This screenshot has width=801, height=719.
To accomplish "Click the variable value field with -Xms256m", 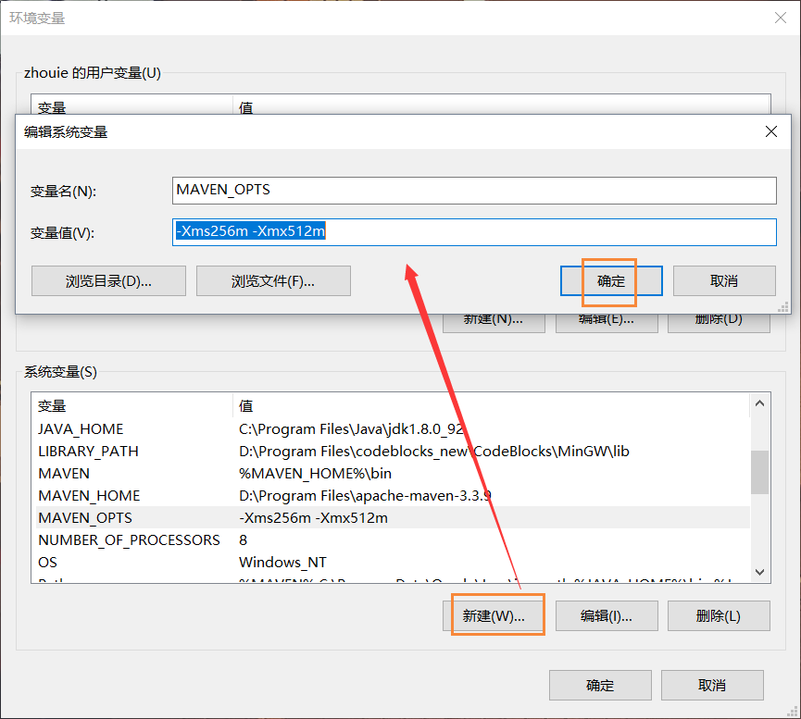I will click(474, 232).
